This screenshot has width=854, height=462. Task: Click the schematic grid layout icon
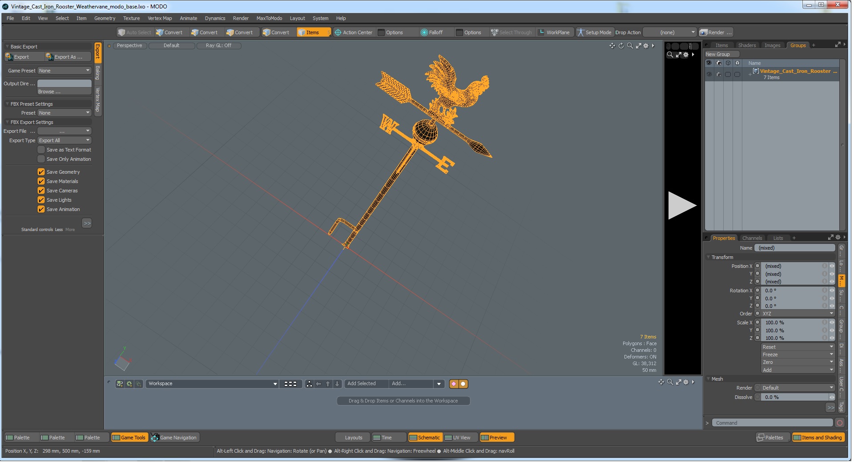click(x=290, y=384)
